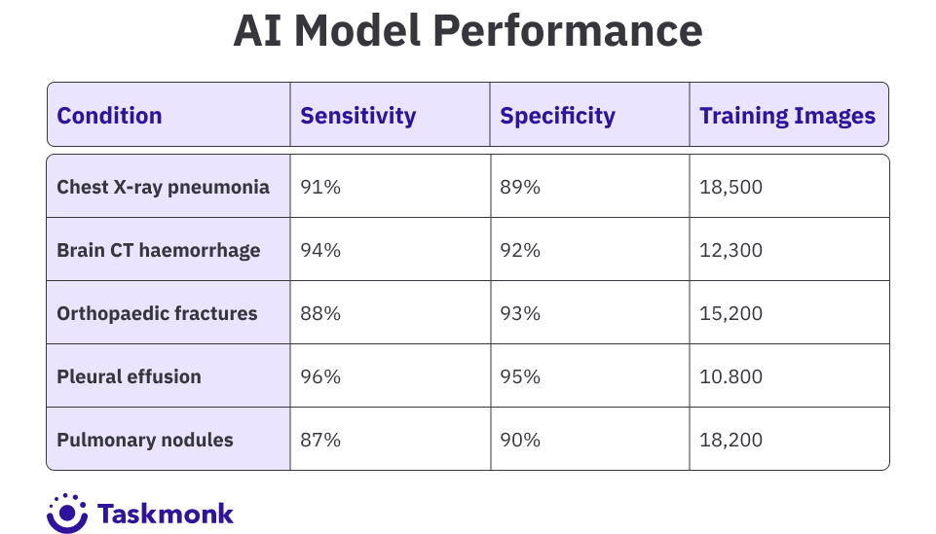Screen dimensions: 936x534
Task: Select the 92% specificity cell
Action: tap(590, 249)
